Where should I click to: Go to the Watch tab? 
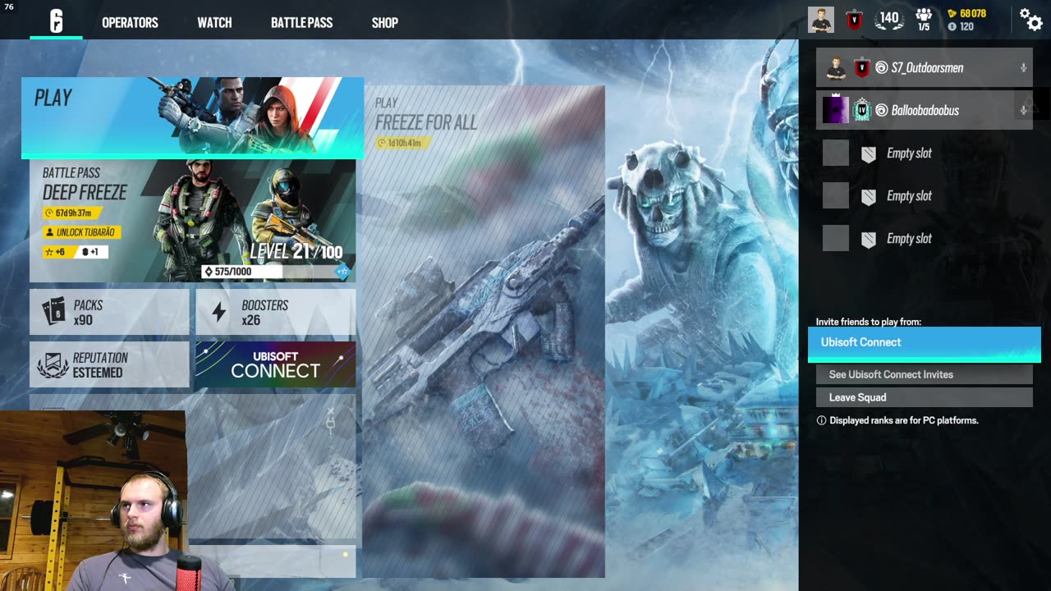(x=214, y=23)
